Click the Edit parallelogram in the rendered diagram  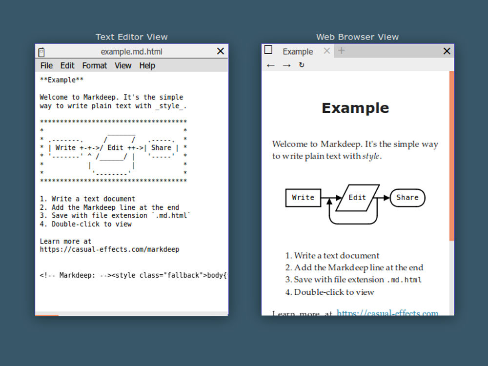(357, 198)
